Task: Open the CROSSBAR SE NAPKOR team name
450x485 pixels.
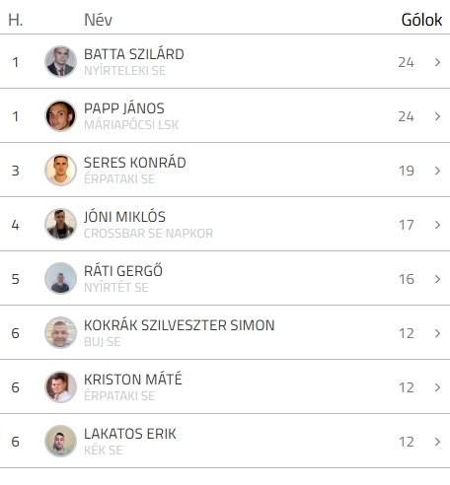Action: pyautogui.click(x=148, y=234)
